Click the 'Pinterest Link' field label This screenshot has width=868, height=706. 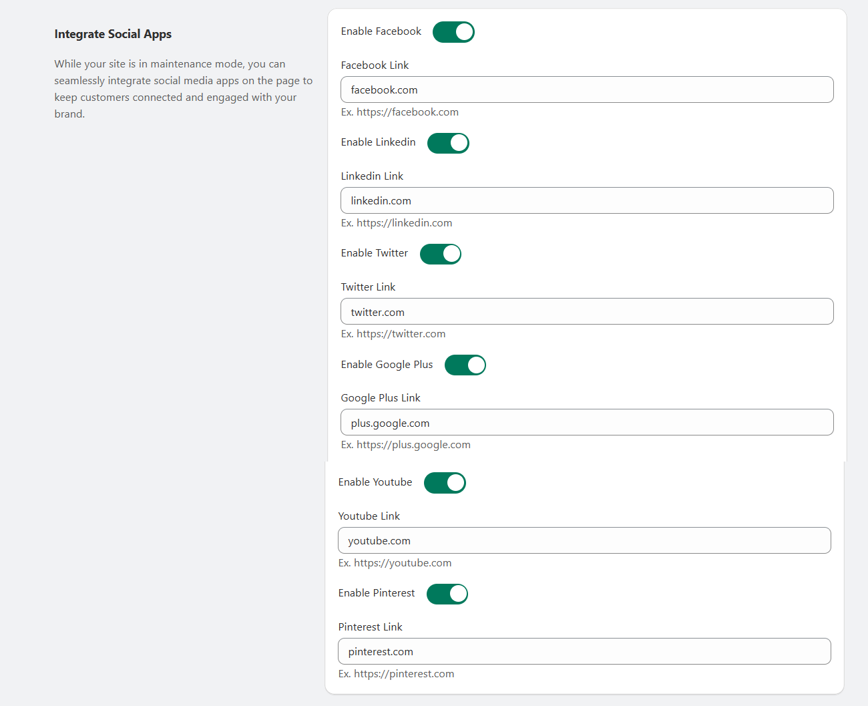click(x=370, y=627)
